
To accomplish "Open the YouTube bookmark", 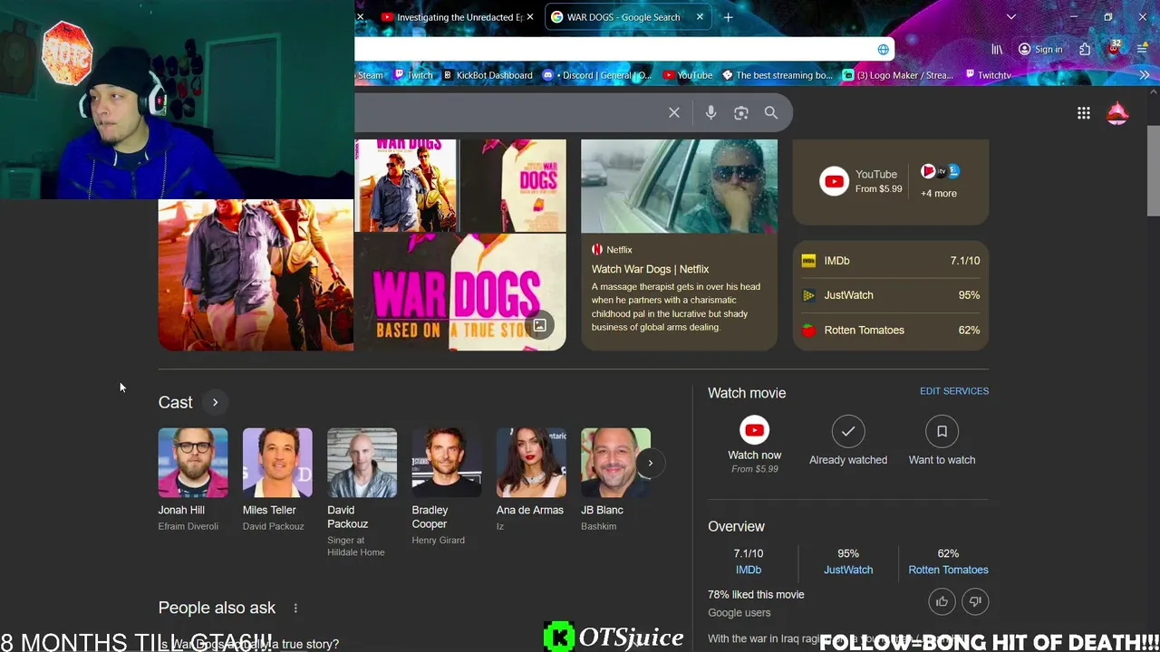I will (x=688, y=75).
